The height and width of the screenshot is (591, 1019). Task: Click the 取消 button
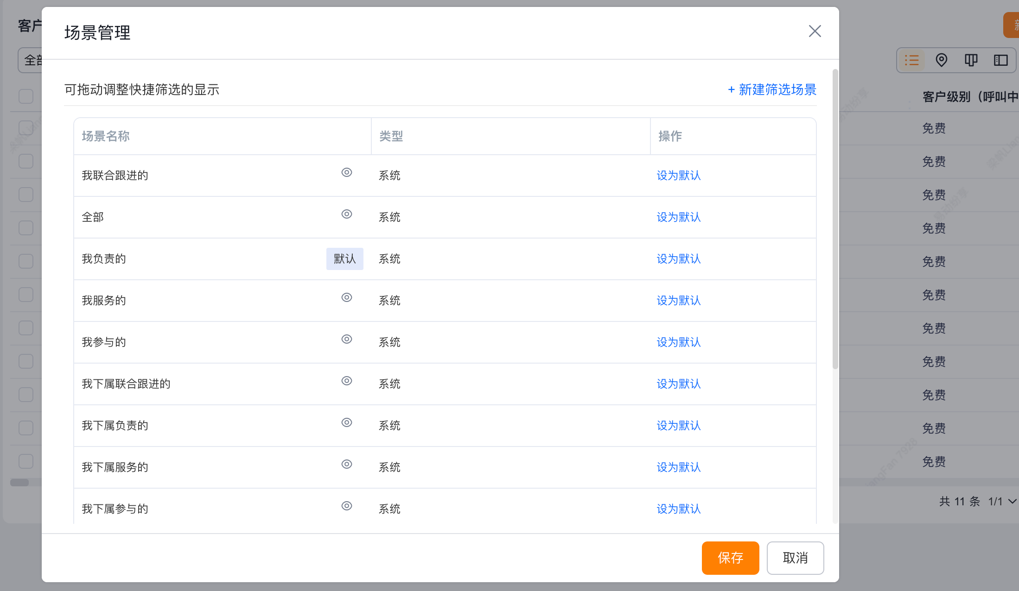point(795,558)
